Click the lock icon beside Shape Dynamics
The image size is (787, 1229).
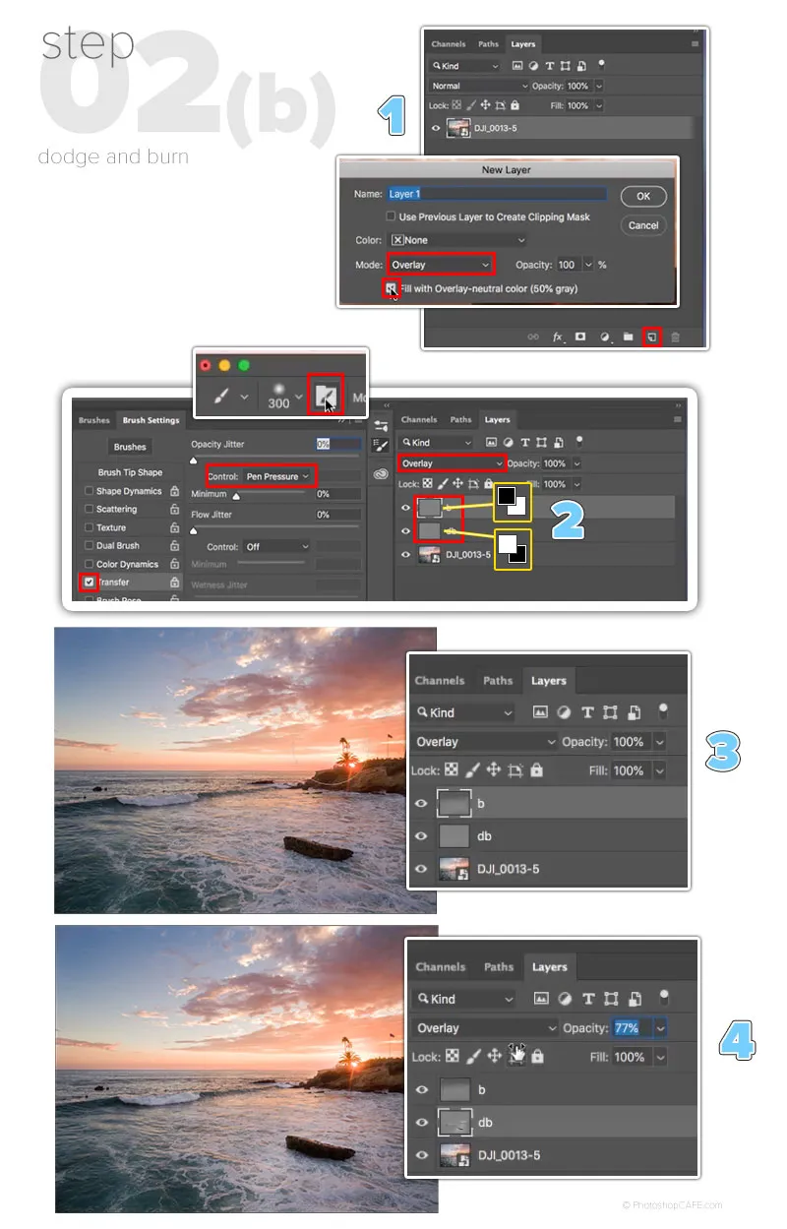coord(174,491)
